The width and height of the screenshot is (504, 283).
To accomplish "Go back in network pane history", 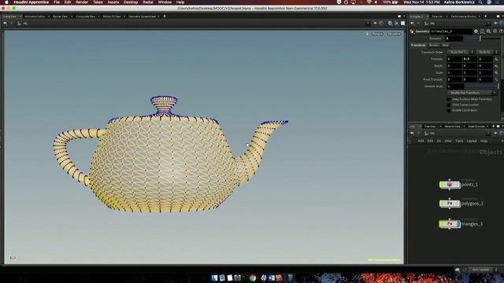I will (x=412, y=133).
